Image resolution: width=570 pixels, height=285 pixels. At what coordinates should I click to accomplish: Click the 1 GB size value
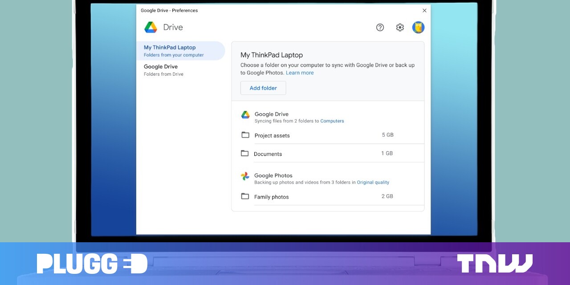[x=387, y=153]
